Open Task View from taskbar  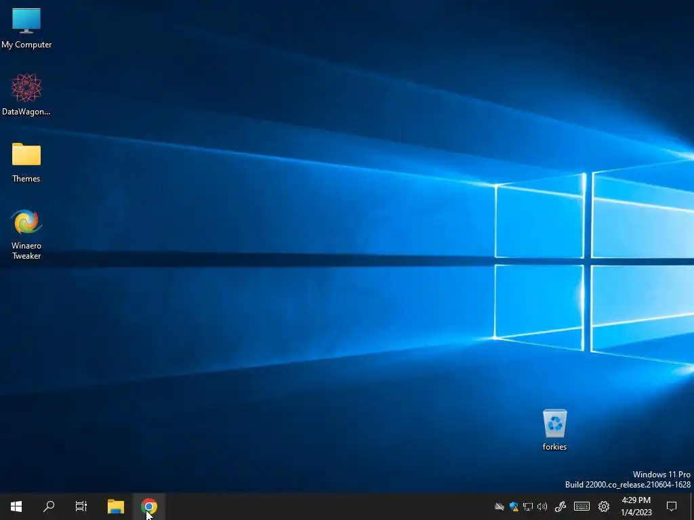click(x=81, y=506)
